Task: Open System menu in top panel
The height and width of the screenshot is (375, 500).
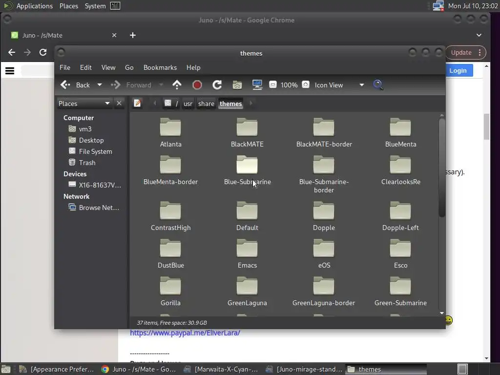Action: click(x=95, y=6)
